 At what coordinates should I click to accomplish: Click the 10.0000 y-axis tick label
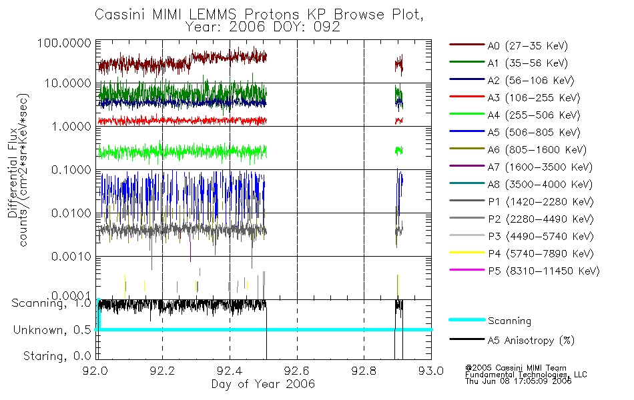[68, 83]
